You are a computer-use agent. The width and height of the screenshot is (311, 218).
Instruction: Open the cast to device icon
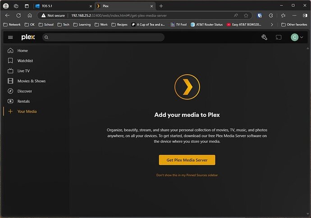[x=279, y=37]
